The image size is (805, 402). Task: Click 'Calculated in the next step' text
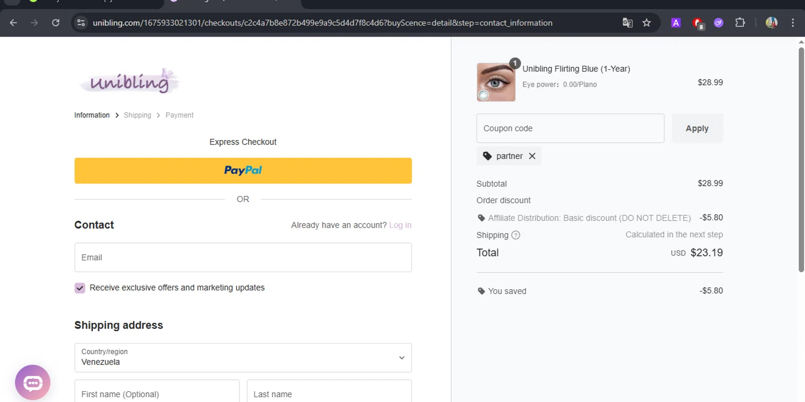[674, 235]
